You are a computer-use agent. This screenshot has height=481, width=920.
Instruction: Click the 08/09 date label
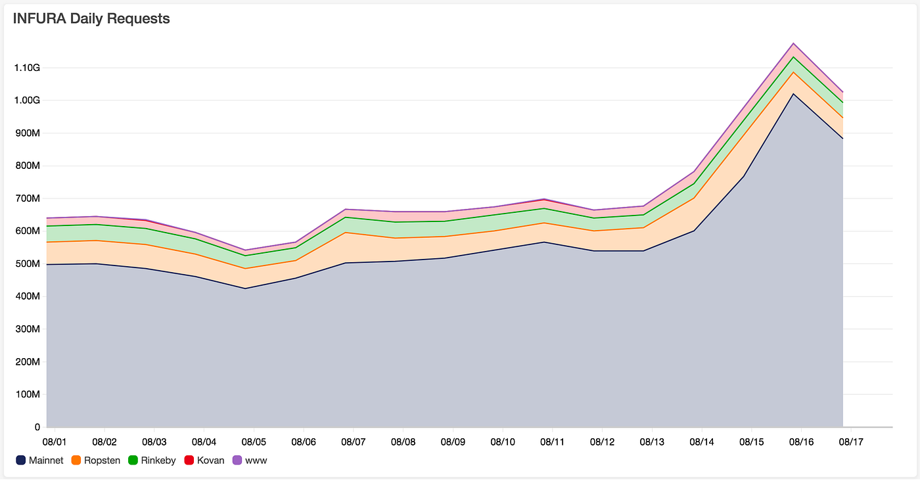tap(453, 442)
